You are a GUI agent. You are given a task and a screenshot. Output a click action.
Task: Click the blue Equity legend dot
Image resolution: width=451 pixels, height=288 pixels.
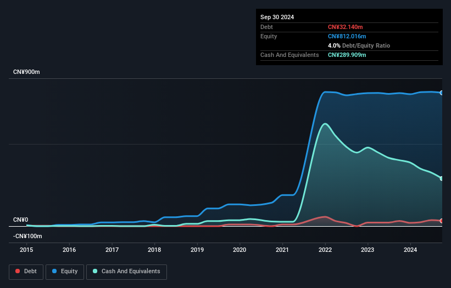54,271
